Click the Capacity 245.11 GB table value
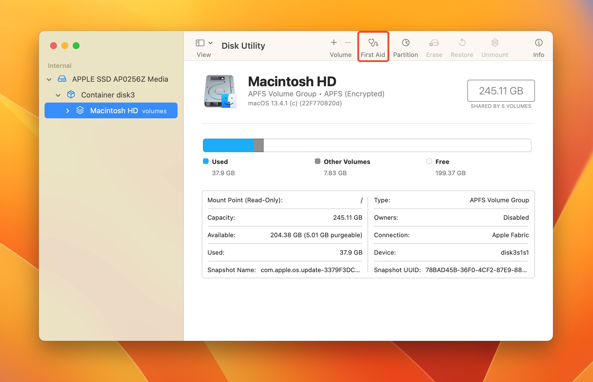This screenshot has width=593, height=382. click(348, 217)
